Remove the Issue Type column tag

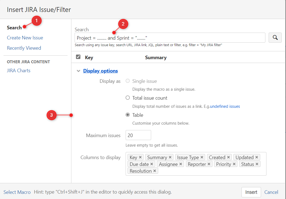pos(202,157)
